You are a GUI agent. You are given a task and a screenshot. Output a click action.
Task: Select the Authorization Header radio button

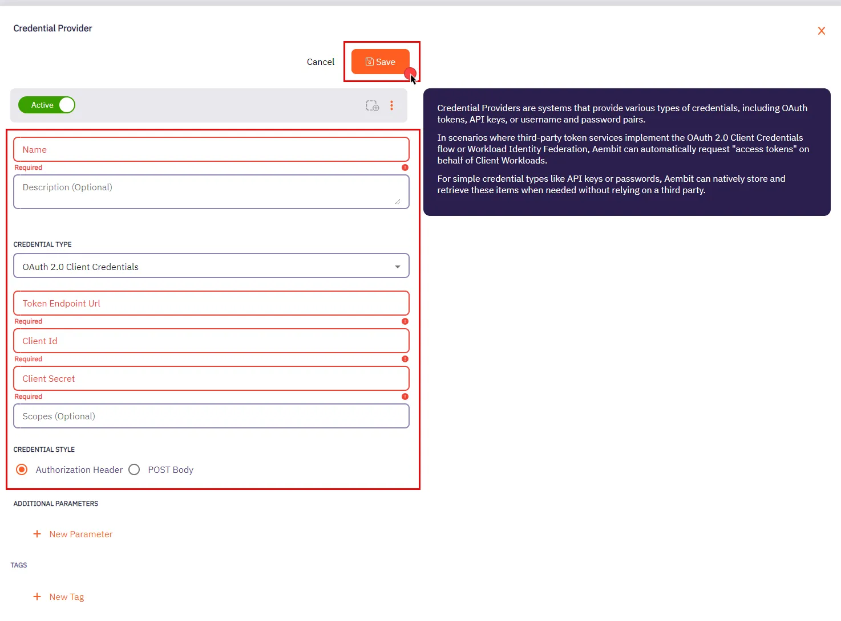21,469
